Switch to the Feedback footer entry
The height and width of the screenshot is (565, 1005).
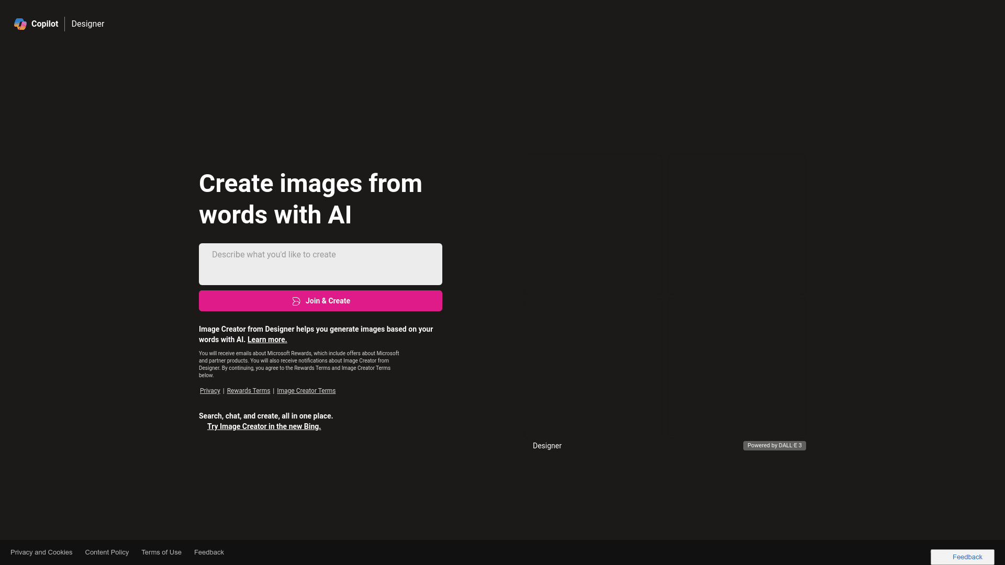(209, 552)
